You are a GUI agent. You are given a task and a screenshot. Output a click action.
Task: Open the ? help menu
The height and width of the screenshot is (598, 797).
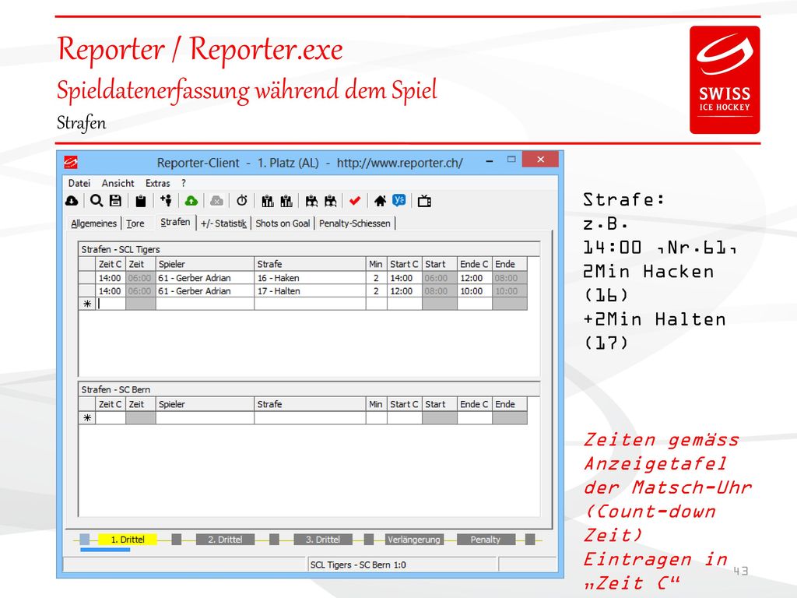[x=184, y=183]
